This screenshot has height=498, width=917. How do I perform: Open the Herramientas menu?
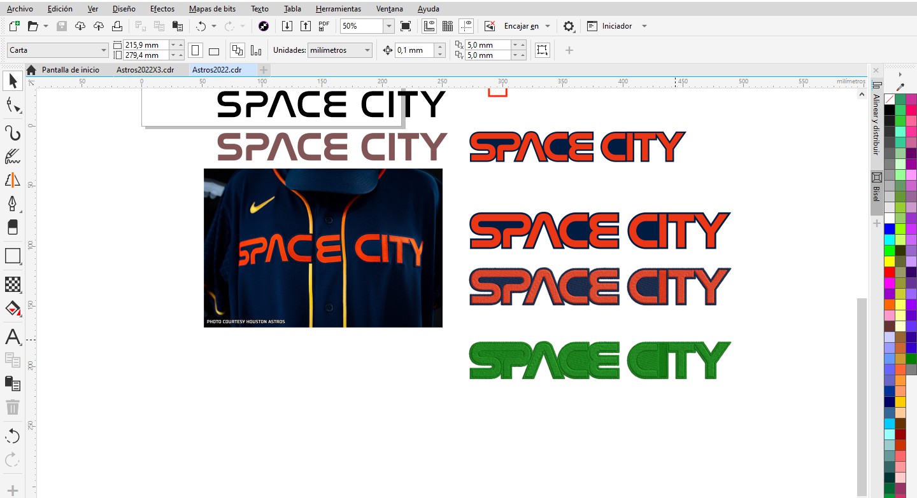click(338, 9)
